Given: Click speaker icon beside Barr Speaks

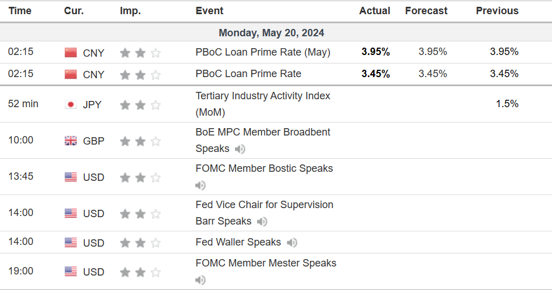Looking at the screenshot, I should click(x=262, y=222).
